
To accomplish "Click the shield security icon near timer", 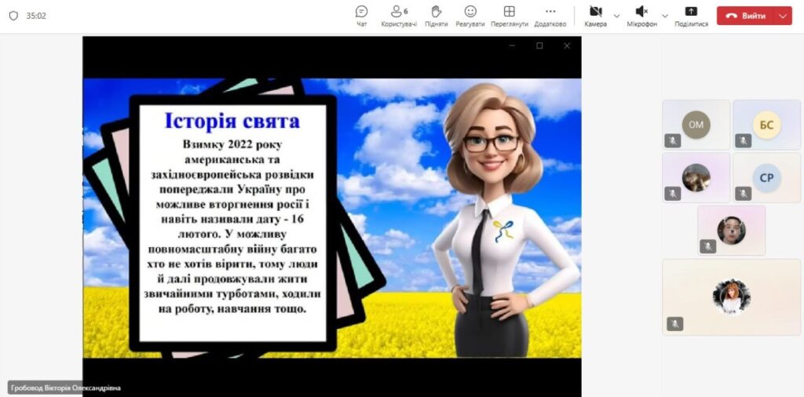I will (13, 16).
